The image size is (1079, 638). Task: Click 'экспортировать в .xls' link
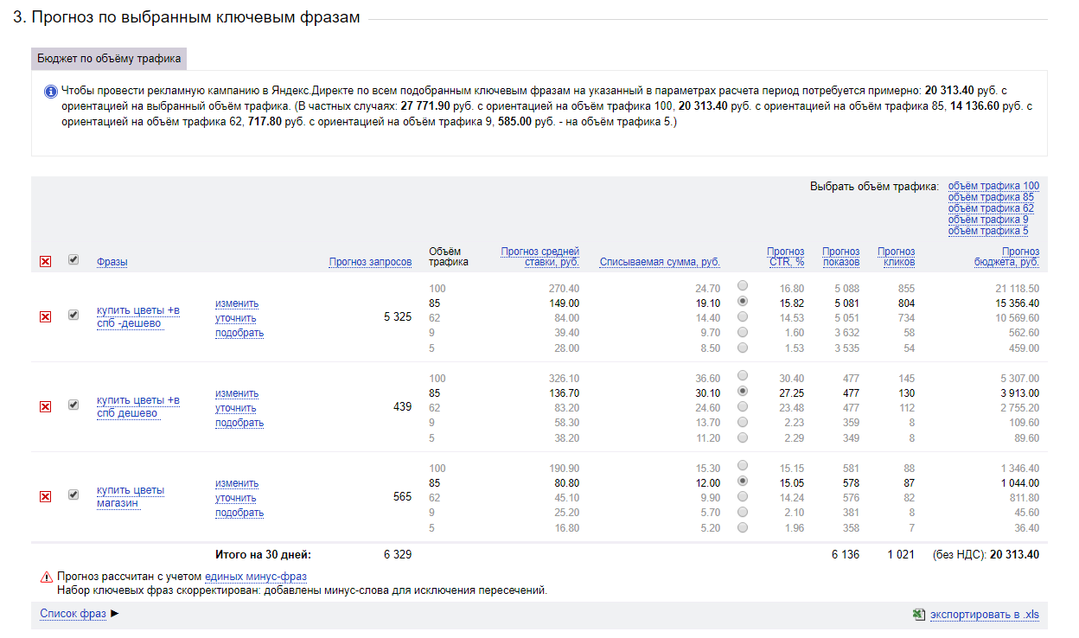pos(984,615)
